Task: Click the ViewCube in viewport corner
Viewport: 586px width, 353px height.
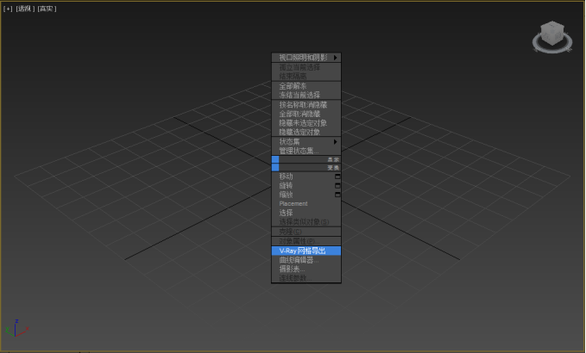Action: [x=552, y=37]
